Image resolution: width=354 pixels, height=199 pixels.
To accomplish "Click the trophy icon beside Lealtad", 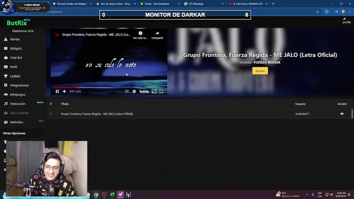I will click(x=6, y=76).
